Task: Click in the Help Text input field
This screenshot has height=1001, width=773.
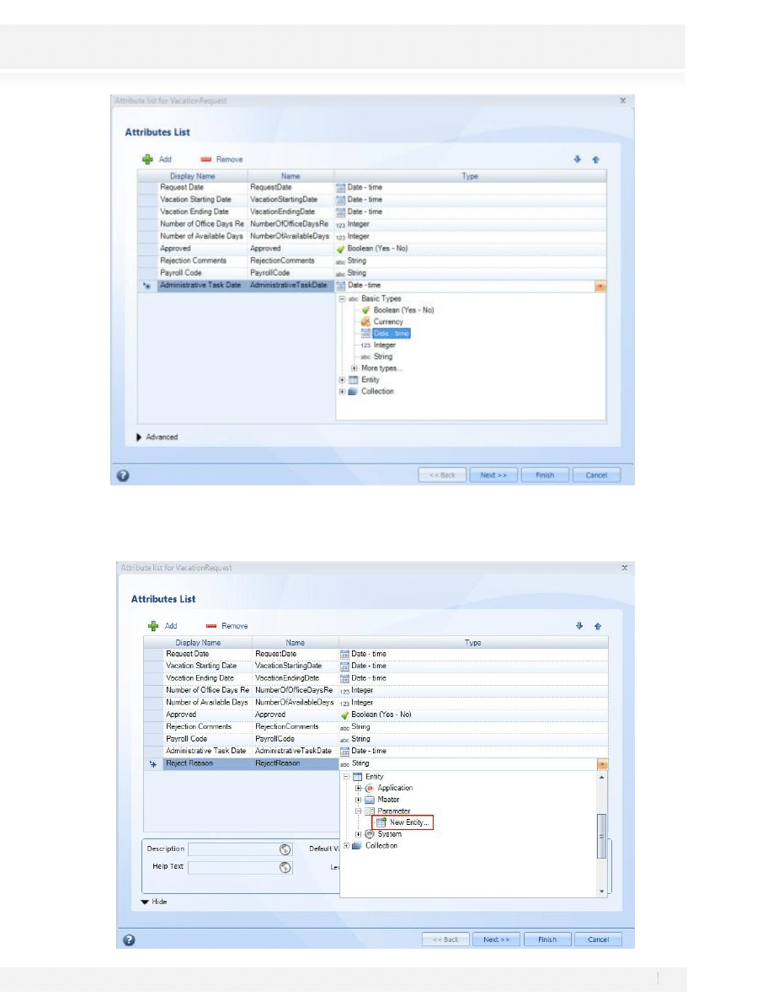Action: pyautogui.click(x=232, y=866)
